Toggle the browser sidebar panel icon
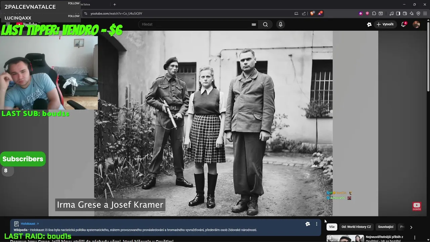 tap(398, 13)
